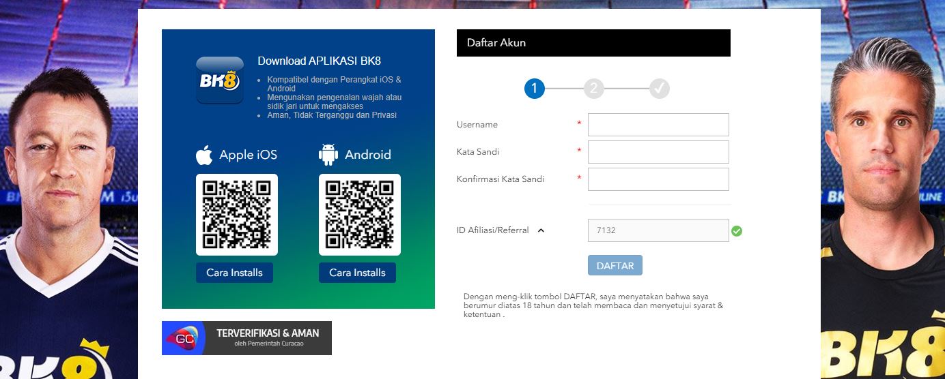Open Cara Installs under Apple iOS

point(234,273)
